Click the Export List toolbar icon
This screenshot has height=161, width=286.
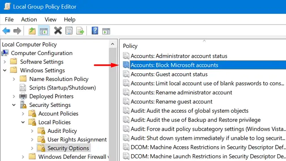pos(80,31)
